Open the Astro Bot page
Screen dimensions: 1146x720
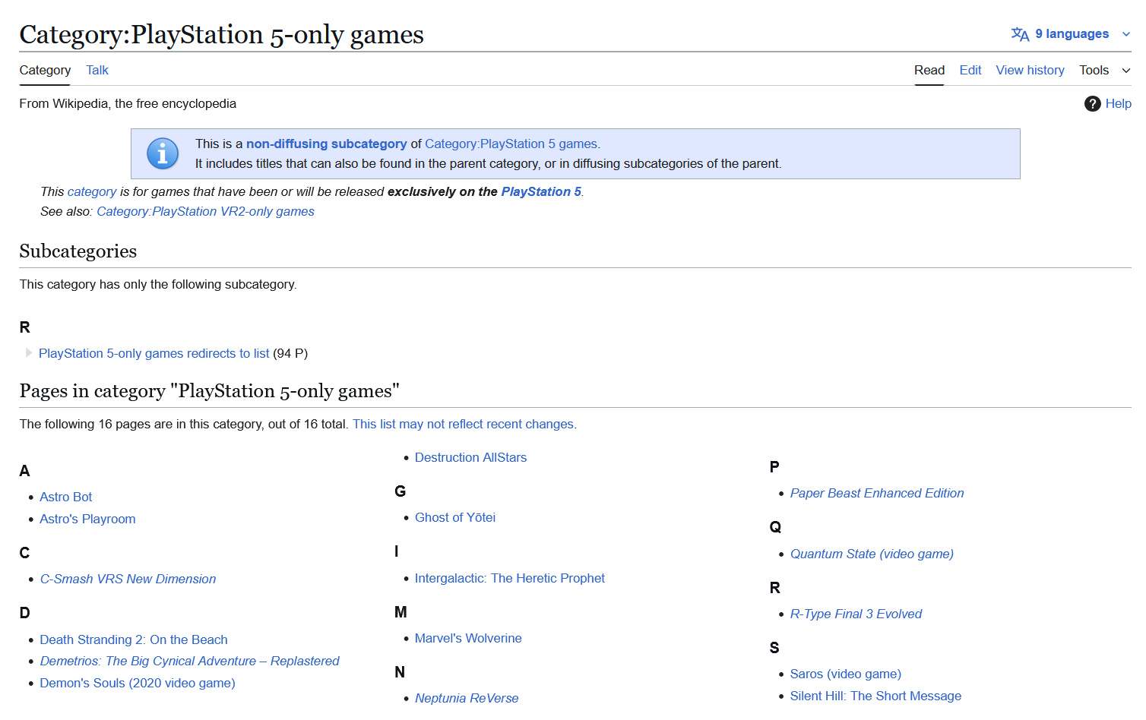pyautogui.click(x=66, y=497)
